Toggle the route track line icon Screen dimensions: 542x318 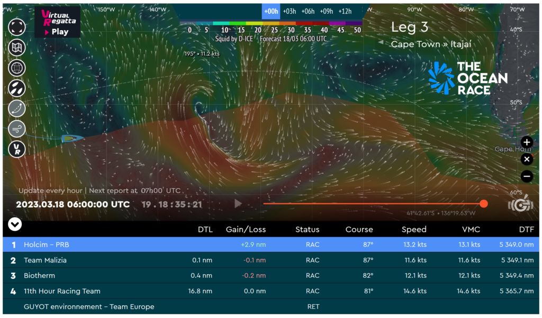pos(16,109)
